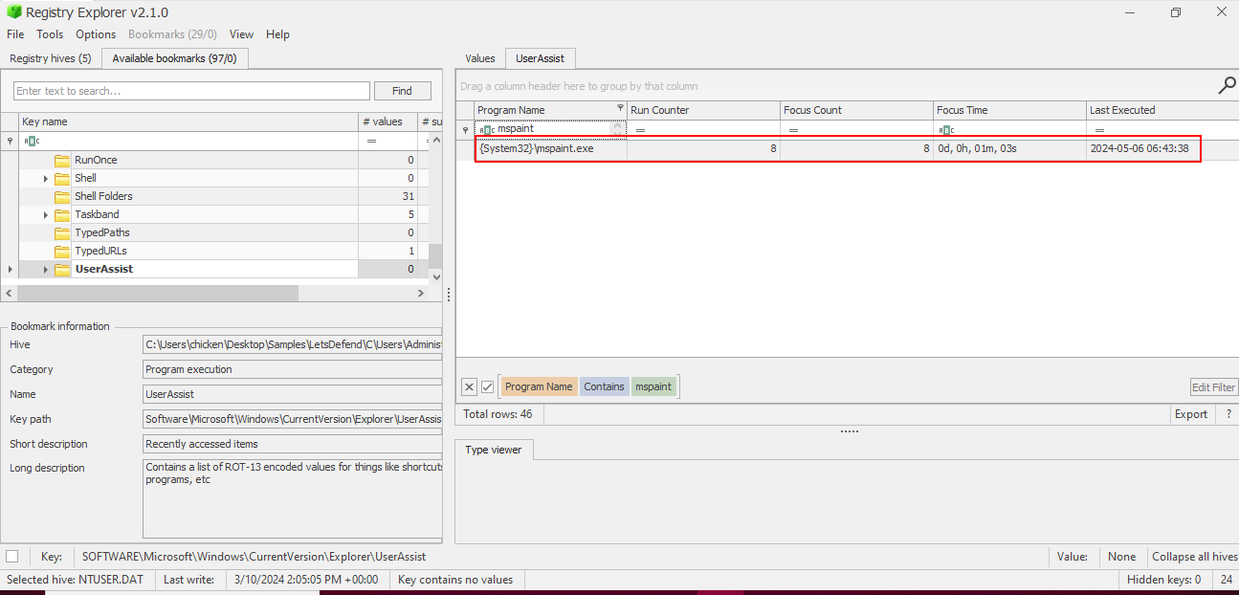Sort by Focus Count column header
Screen dimensions: 1239x595
click(x=856, y=110)
